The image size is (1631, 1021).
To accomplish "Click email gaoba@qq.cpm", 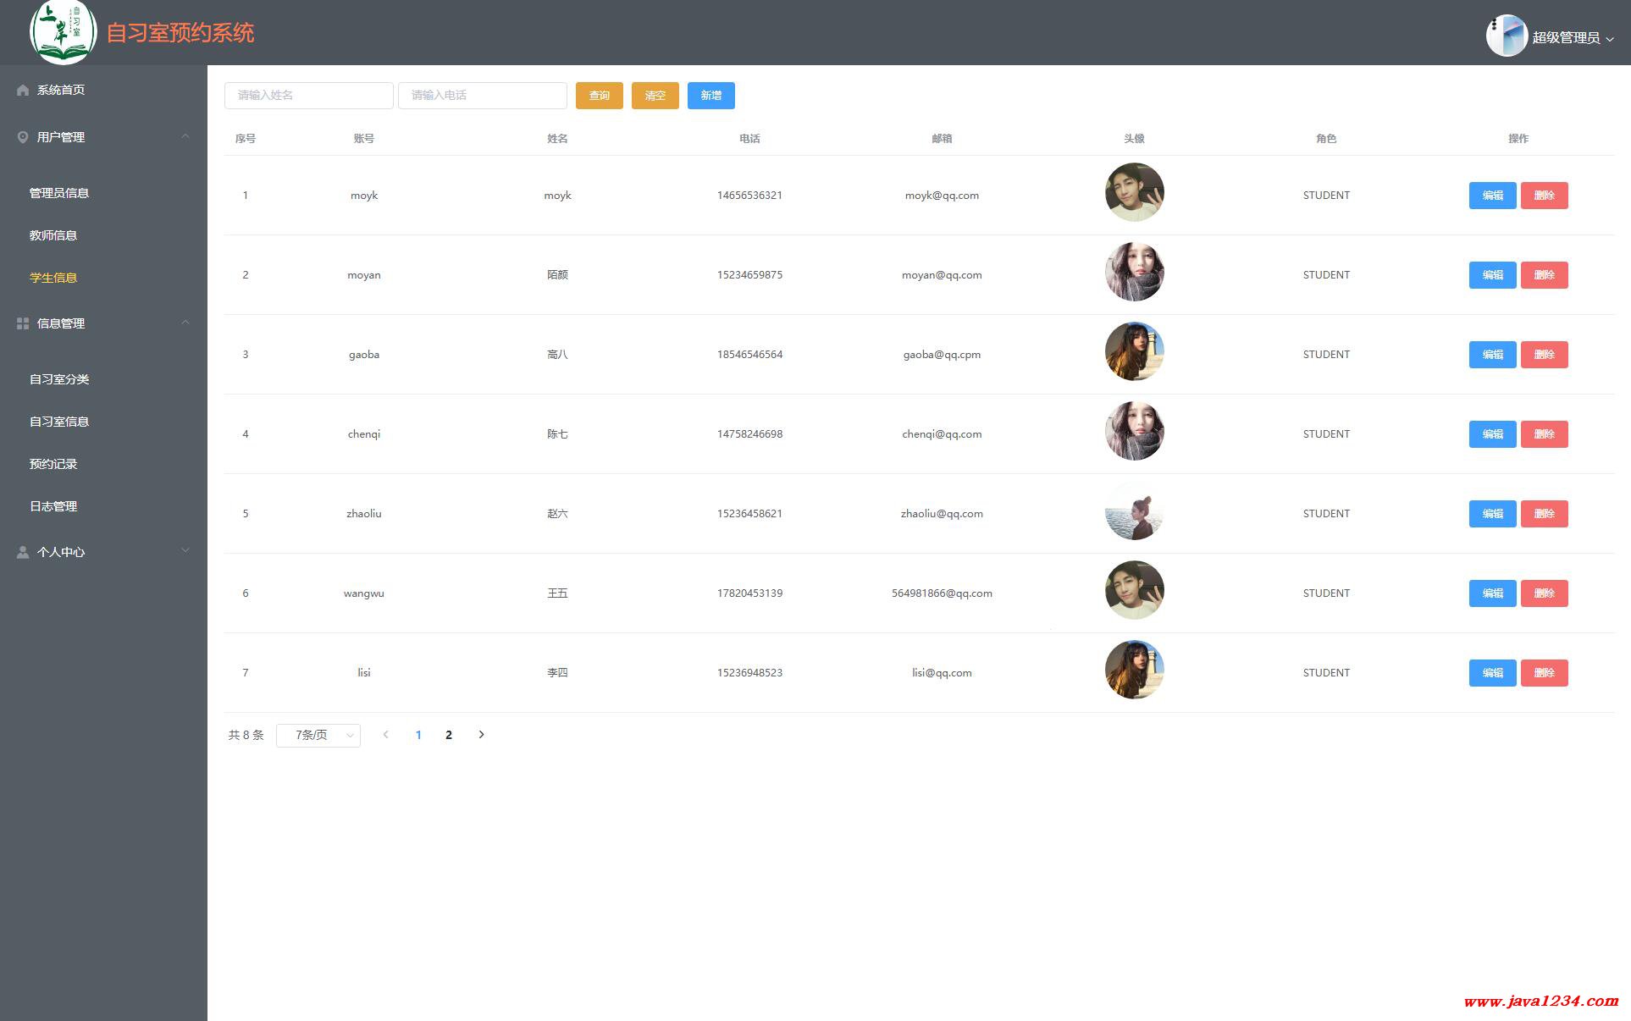I will [x=942, y=355].
